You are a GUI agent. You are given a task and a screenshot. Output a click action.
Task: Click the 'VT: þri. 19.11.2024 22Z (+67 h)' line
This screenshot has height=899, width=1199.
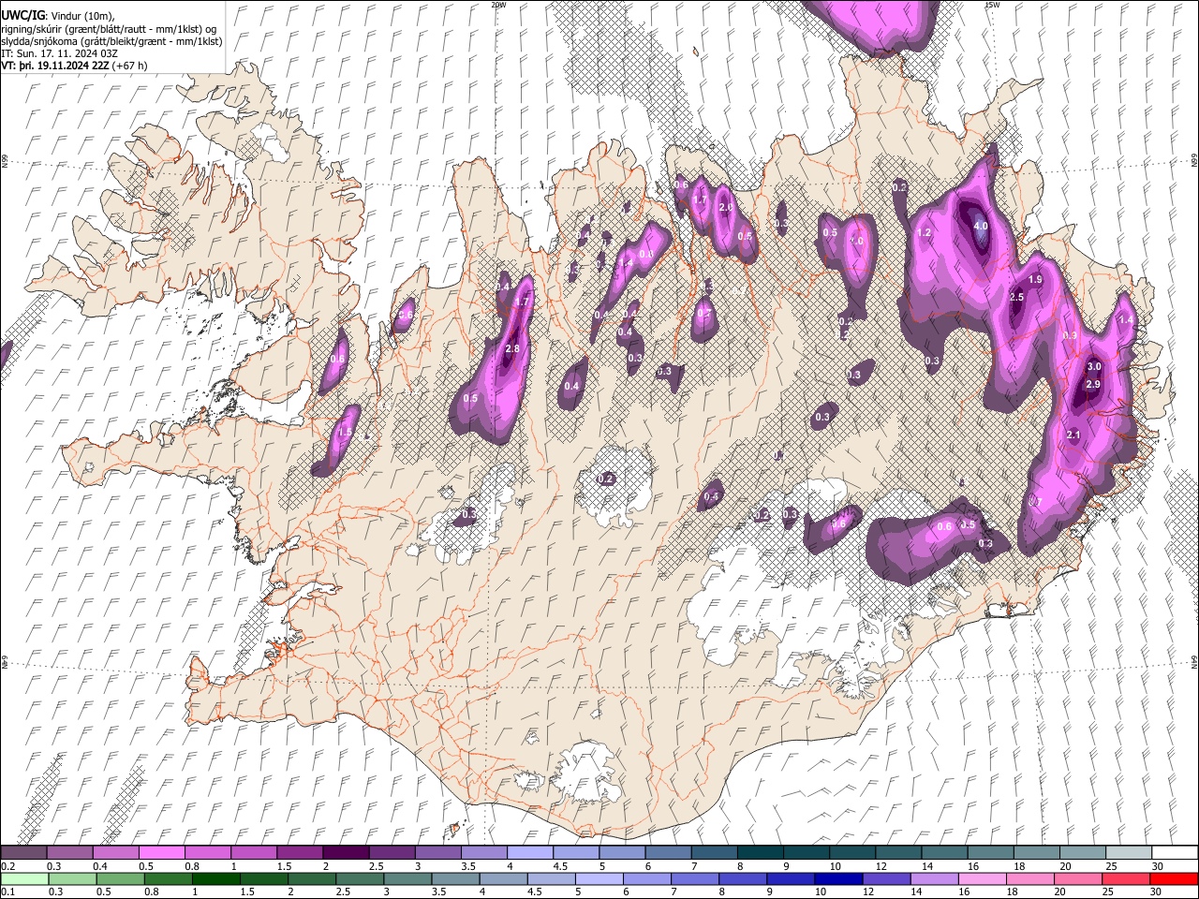(74, 66)
